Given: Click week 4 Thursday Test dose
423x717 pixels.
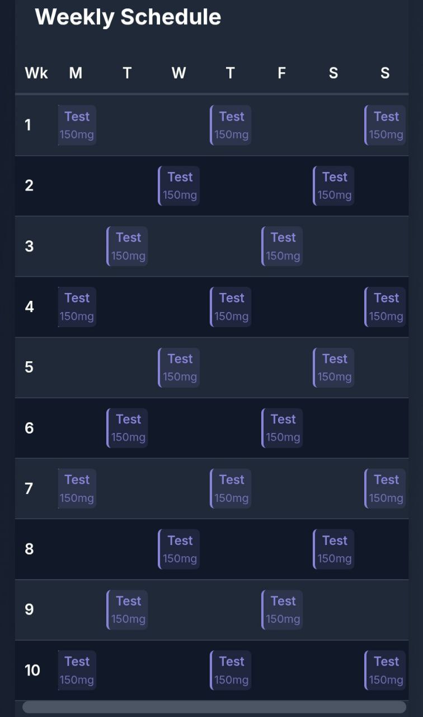Looking at the screenshot, I should click(x=231, y=306).
